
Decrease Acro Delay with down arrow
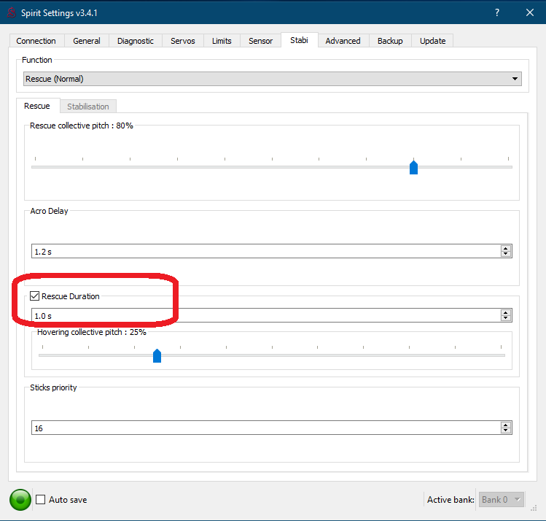(x=506, y=254)
